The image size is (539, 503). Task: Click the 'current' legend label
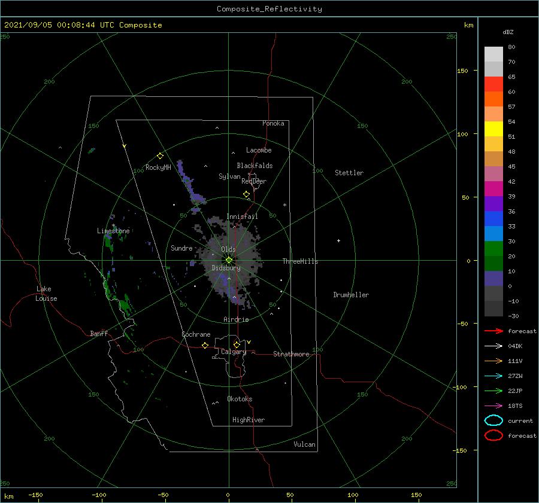(520, 420)
